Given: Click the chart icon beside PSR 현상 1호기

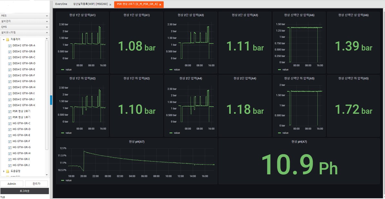Looking at the screenshot, I should [x=10, y=118].
